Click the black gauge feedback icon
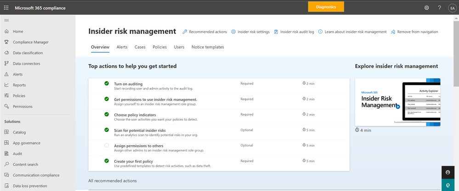This screenshot has width=459, height=191. point(448,172)
